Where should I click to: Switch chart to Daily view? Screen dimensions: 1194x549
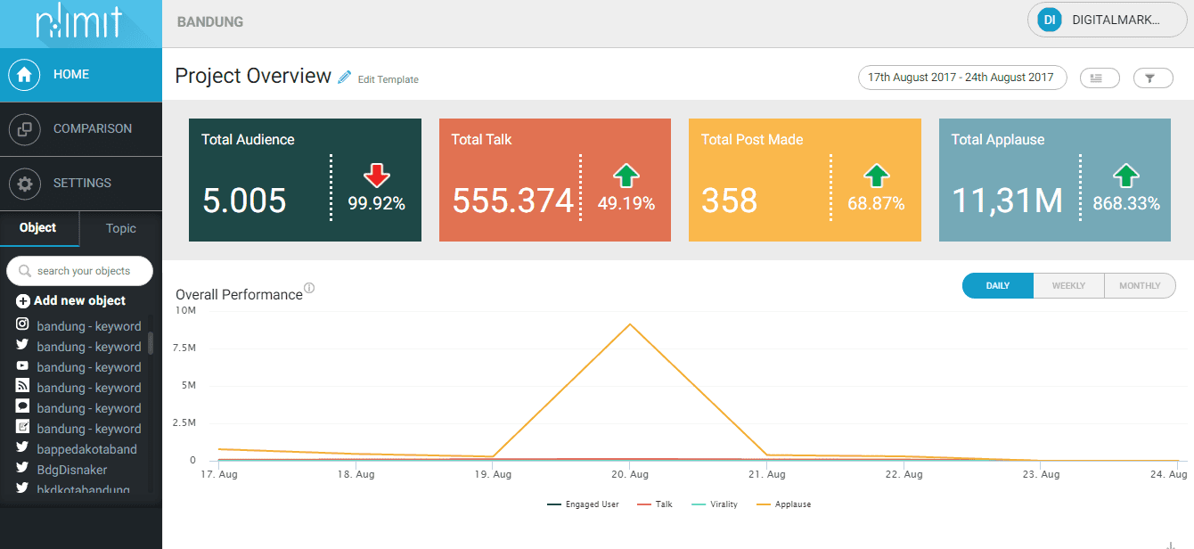[997, 286]
